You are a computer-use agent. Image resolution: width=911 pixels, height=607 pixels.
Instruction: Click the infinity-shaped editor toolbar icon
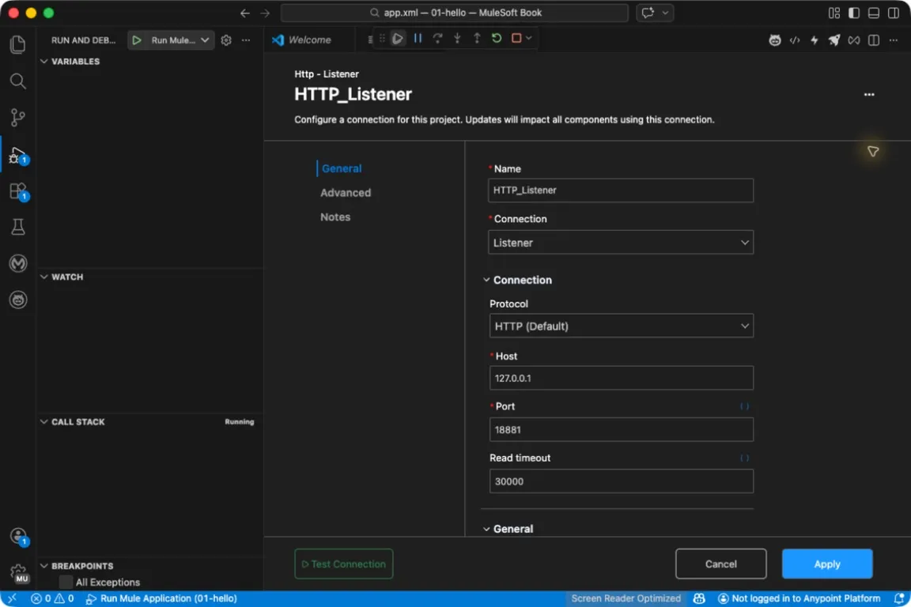click(853, 40)
